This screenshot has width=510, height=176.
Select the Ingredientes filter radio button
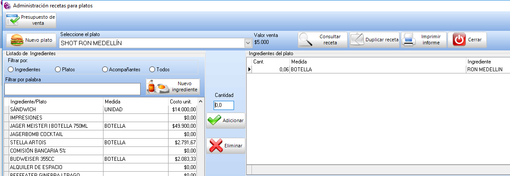tap(11, 70)
